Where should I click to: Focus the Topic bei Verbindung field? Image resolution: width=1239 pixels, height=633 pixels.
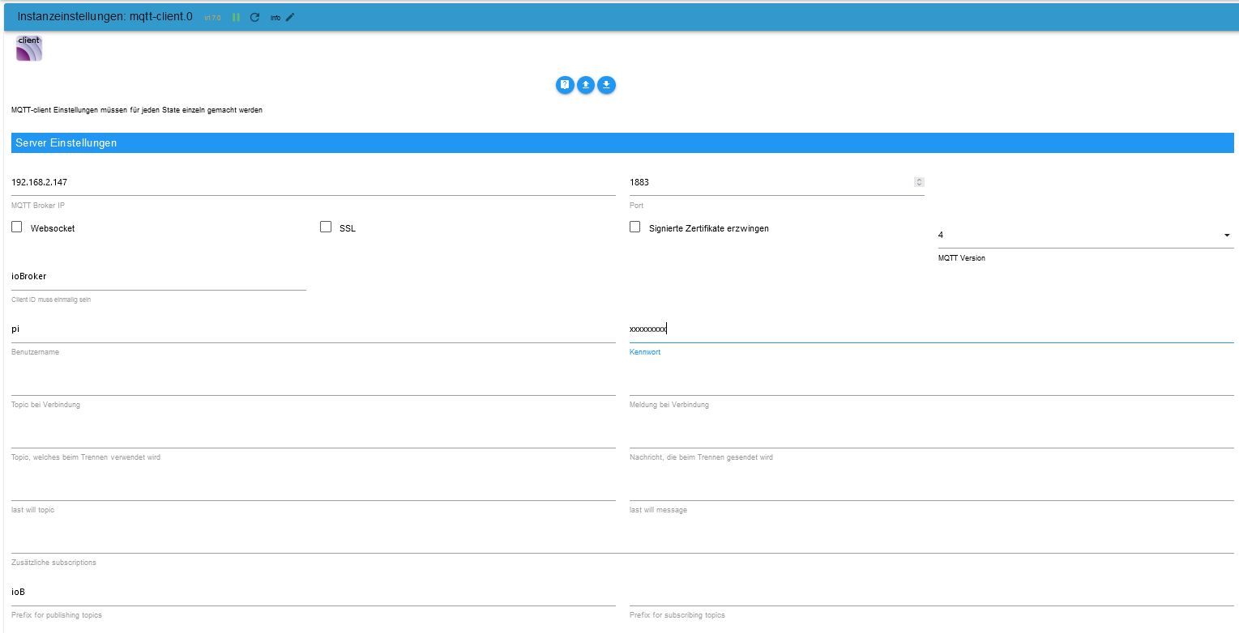(x=314, y=382)
